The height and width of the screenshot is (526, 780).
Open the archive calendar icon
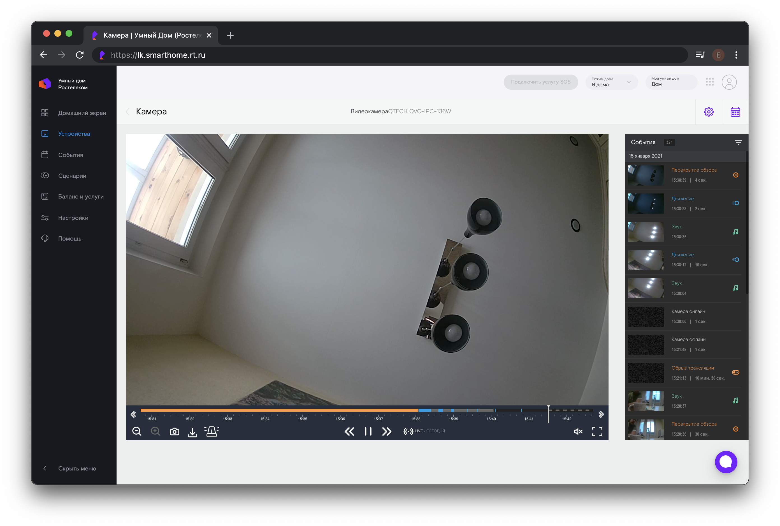pyautogui.click(x=735, y=112)
